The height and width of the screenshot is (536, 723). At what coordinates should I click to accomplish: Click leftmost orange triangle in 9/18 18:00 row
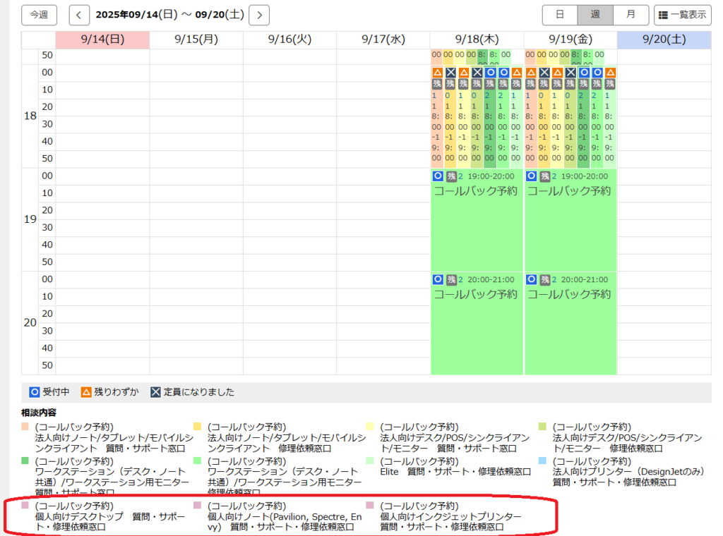(437, 73)
